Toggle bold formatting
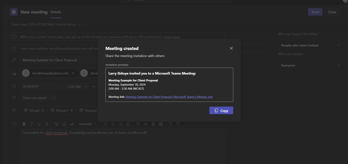 tap(24, 124)
